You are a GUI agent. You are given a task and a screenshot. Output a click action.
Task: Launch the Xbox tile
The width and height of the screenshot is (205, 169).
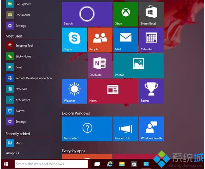click(x=126, y=14)
